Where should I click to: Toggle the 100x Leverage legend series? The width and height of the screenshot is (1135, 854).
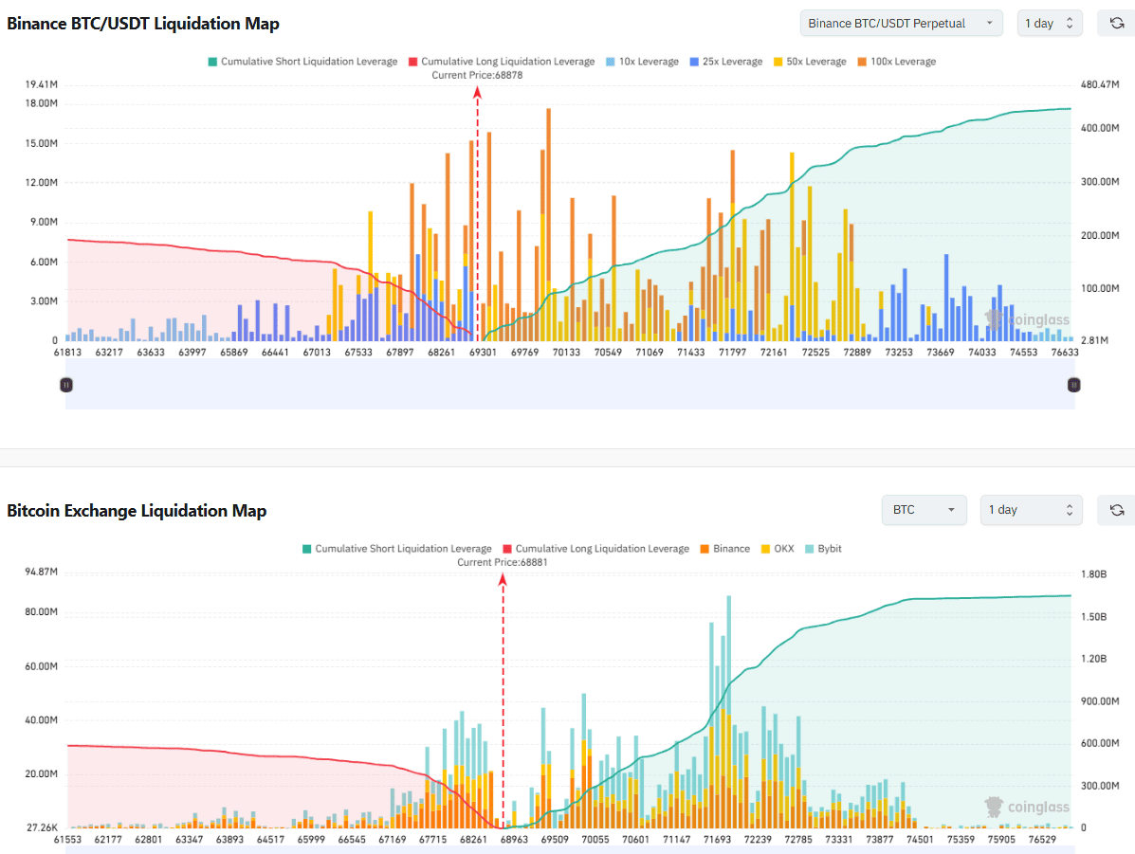click(x=897, y=62)
